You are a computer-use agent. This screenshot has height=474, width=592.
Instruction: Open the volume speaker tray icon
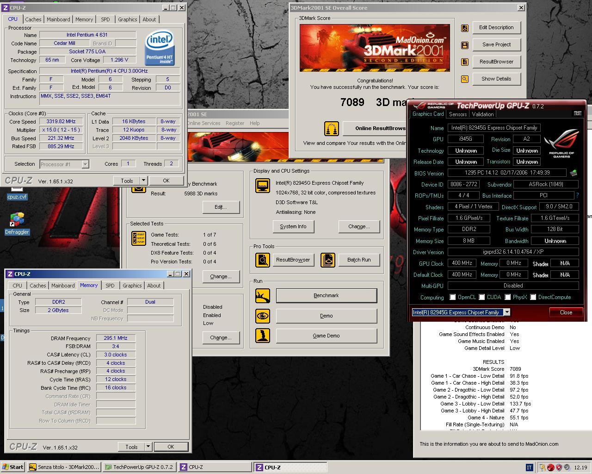(567, 468)
